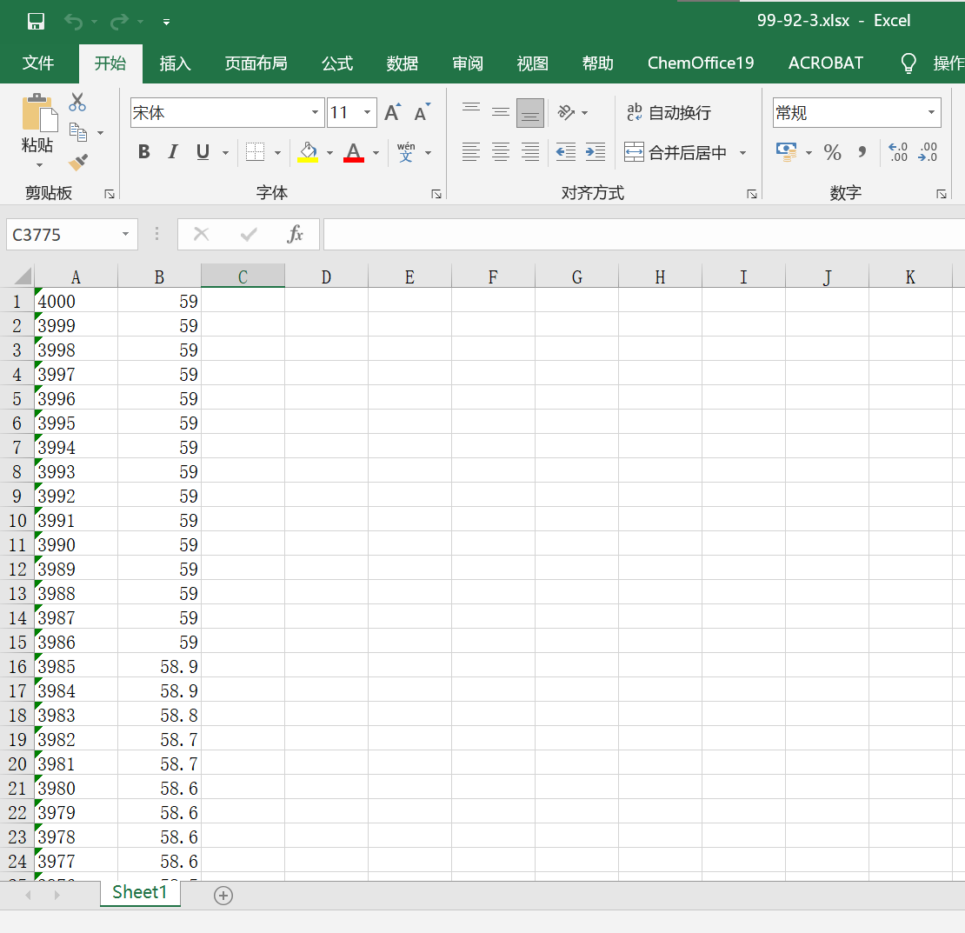Apply italic formatting
Image resolution: width=965 pixels, height=933 pixels.
coord(172,151)
